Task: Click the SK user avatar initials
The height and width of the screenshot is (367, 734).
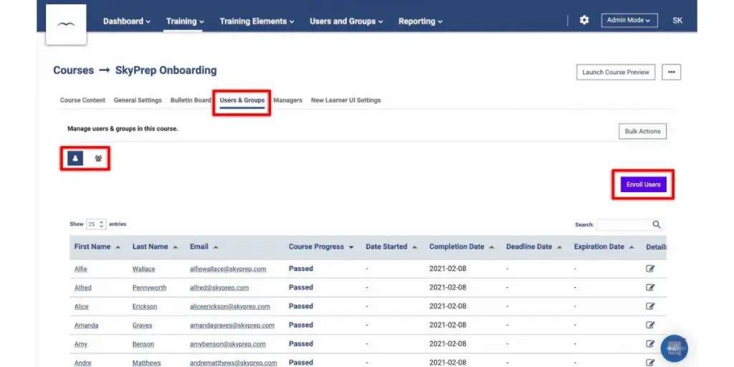Action: click(677, 21)
